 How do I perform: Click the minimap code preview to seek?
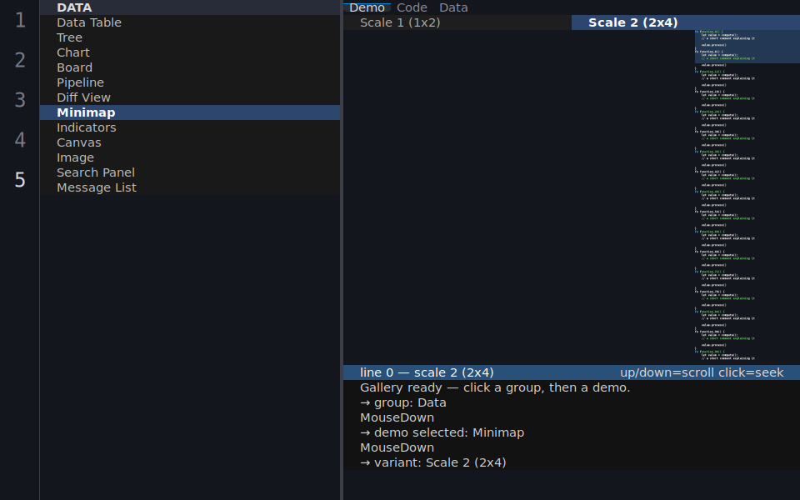click(x=747, y=197)
